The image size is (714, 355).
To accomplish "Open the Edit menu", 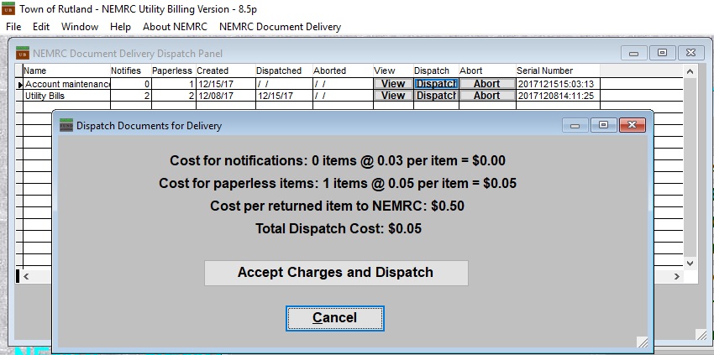I will point(41,27).
